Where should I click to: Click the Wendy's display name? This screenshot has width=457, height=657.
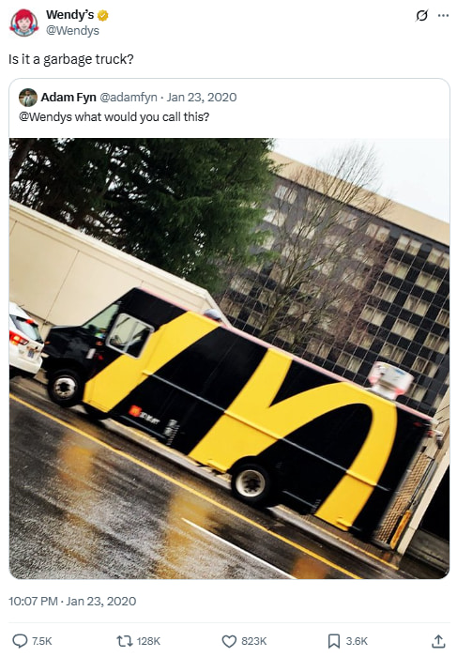coord(70,15)
